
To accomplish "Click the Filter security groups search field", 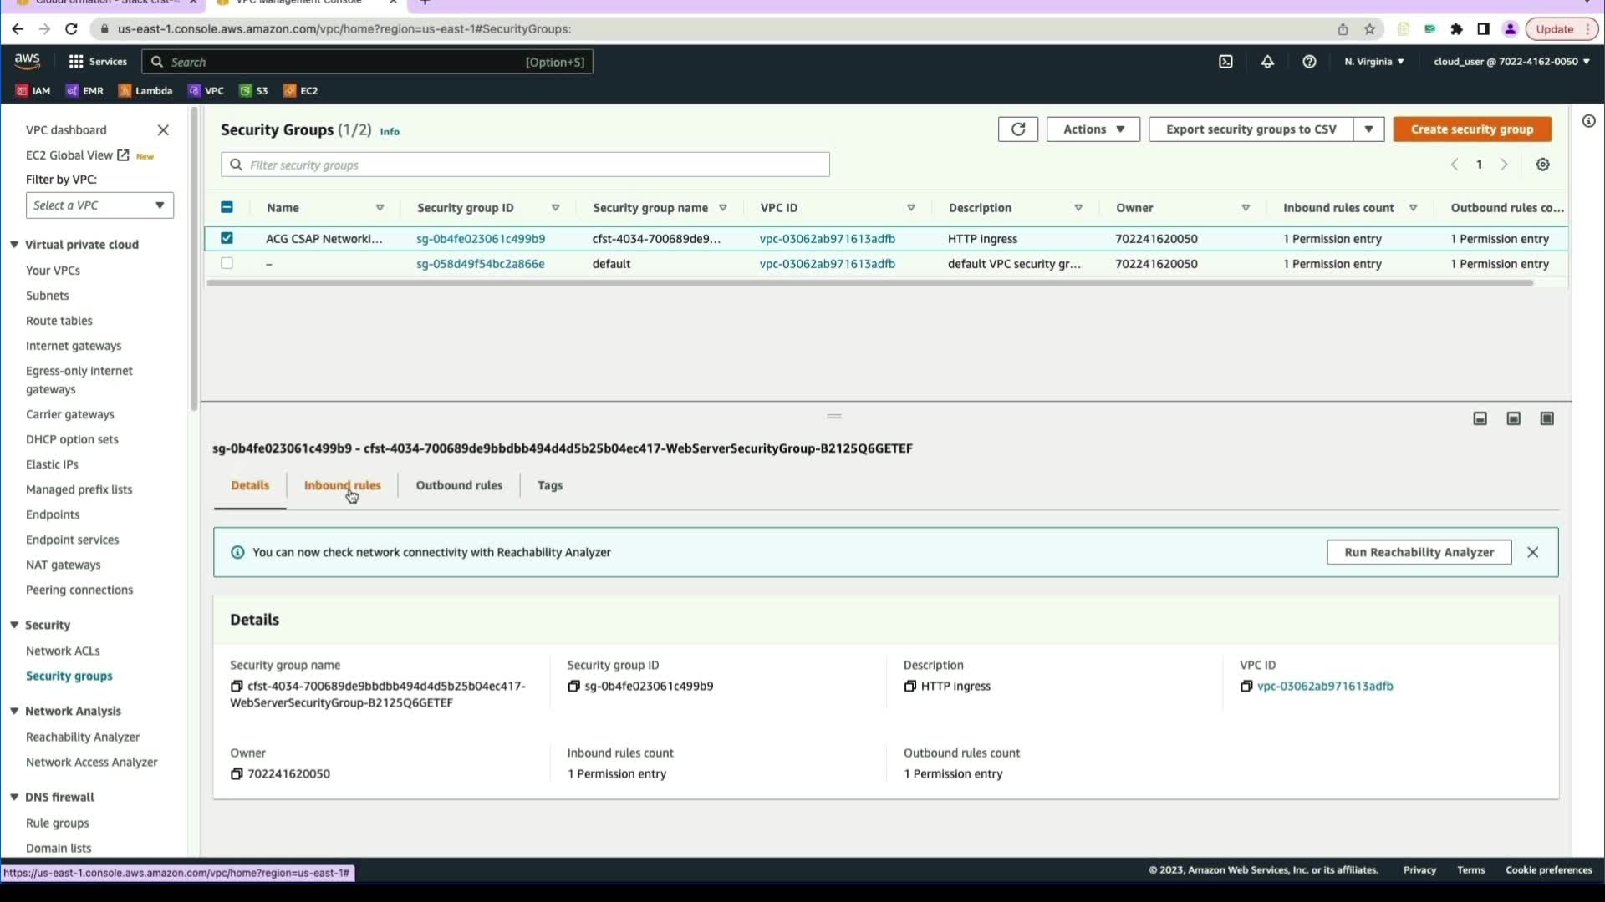I will tap(525, 165).
